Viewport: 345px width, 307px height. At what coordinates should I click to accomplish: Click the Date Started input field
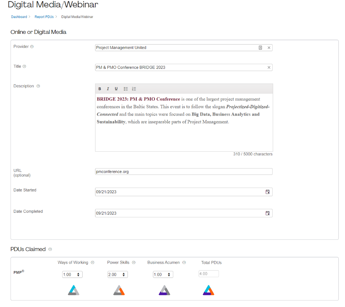coord(184,192)
